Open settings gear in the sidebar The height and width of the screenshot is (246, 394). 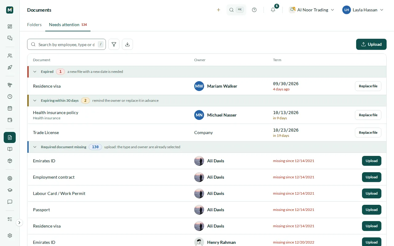click(10, 236)
